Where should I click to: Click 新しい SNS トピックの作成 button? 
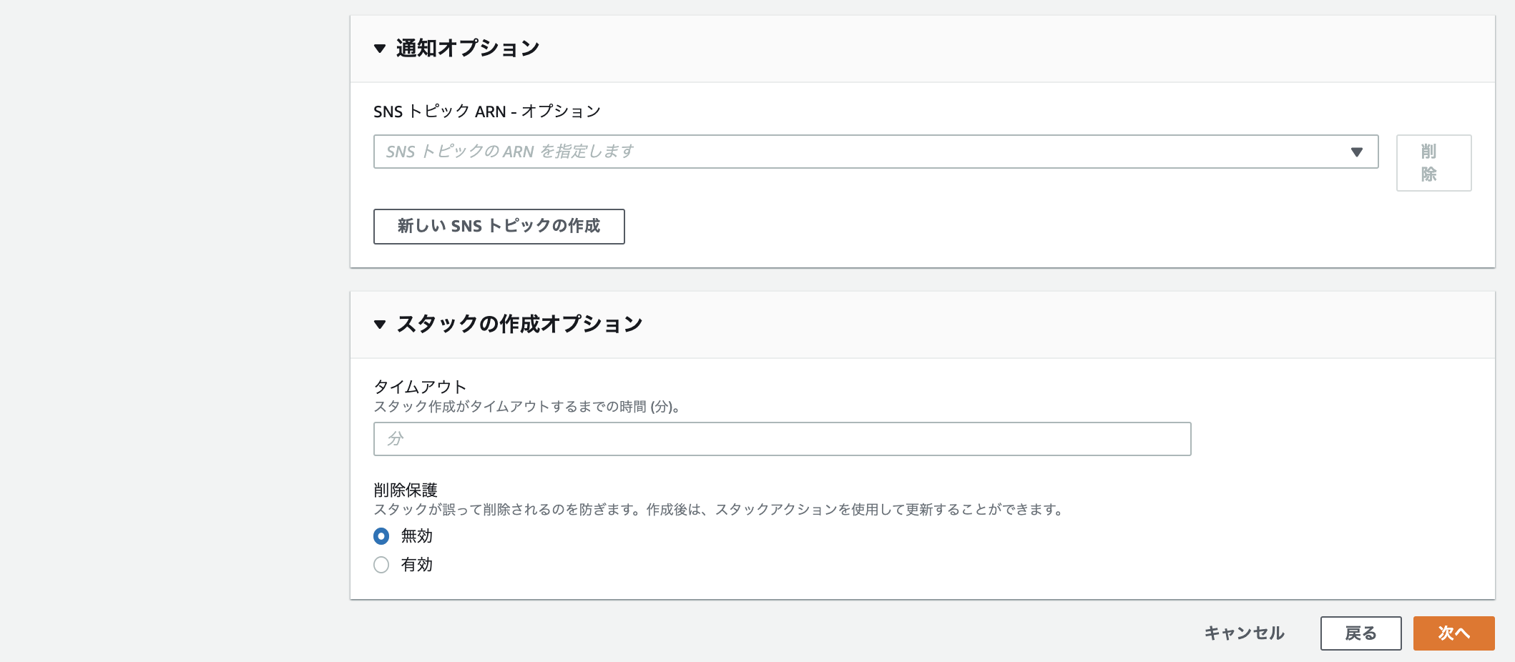pyautogui.click(x=499, y=226)
